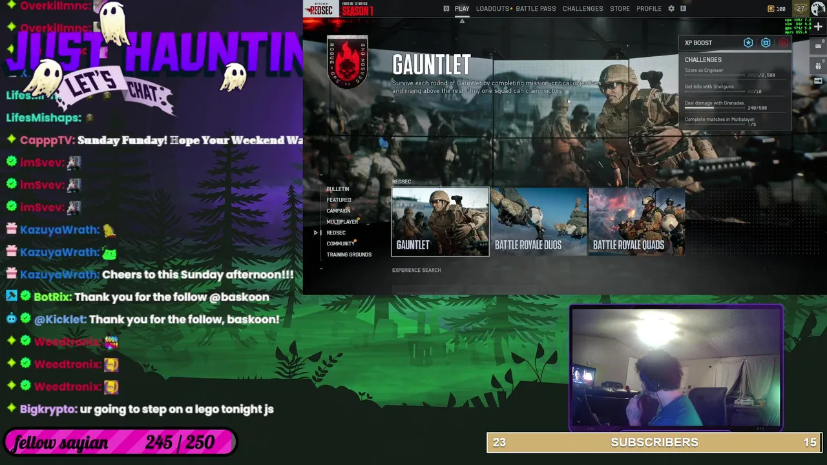Choose the BATTLE ROYALE QUADS tile

(636, 222)
